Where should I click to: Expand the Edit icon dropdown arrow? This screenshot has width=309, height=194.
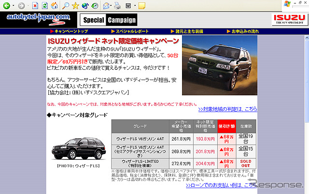(135, 5)
